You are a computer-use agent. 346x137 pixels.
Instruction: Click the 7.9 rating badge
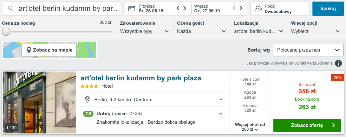(x=88, y=114)
